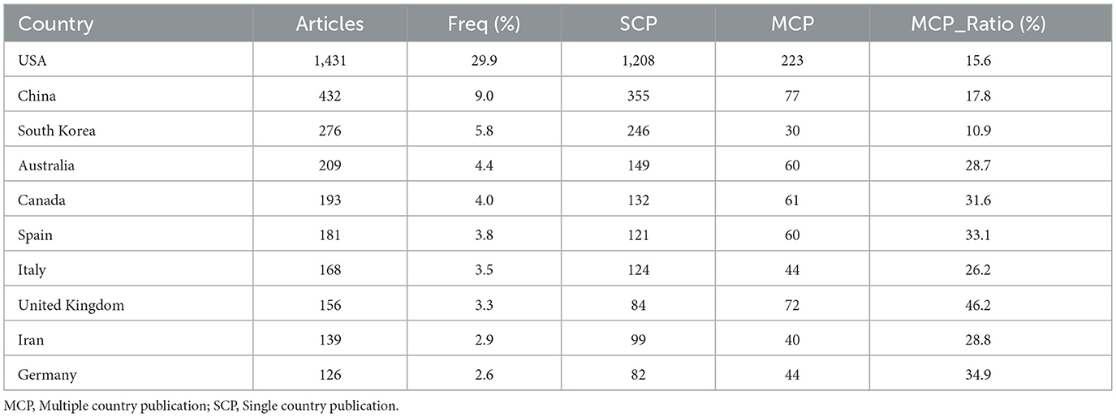Select the United Kingdom cell
Screen dimensions: 1116x417
click(x=71, y=305)
